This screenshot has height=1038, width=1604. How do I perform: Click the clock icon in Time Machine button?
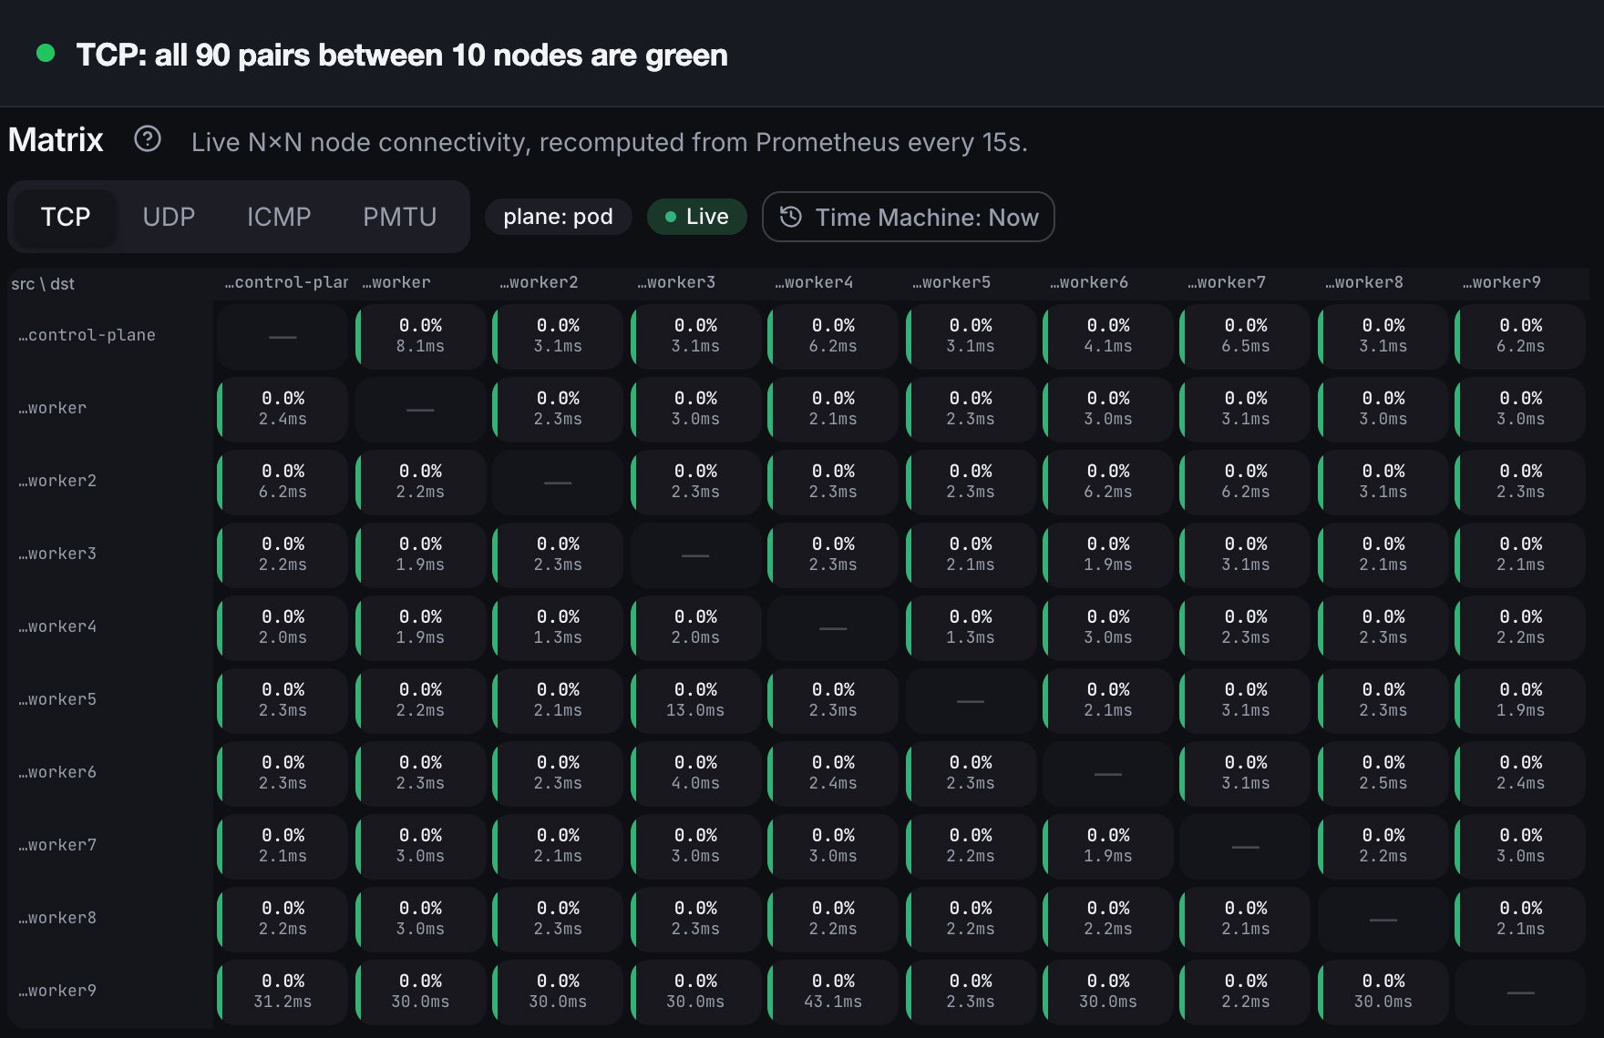tap(791, 217)
